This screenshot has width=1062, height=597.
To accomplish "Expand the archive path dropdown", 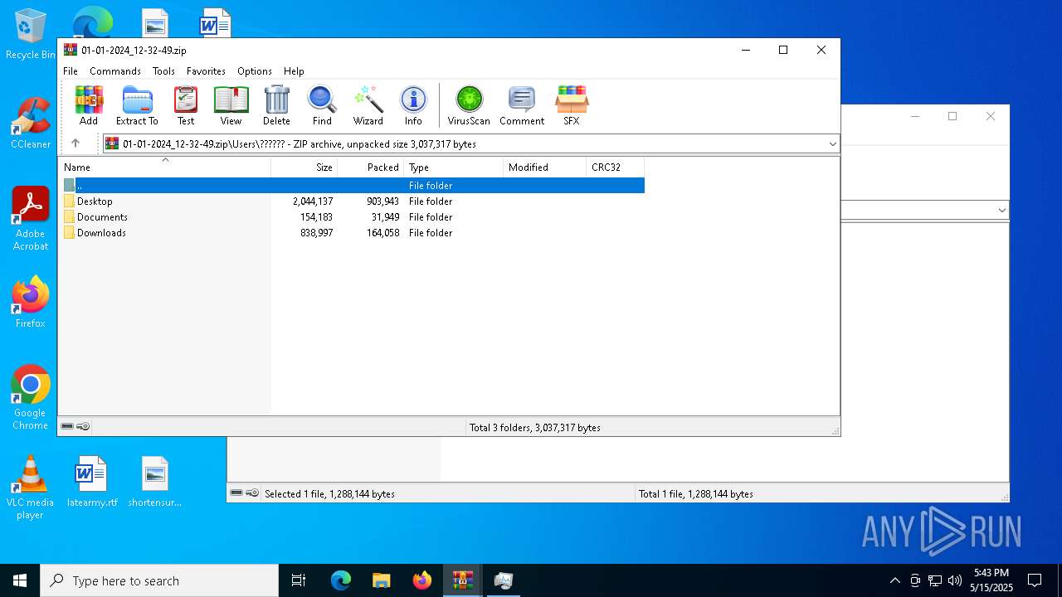I will click(832, 144).
